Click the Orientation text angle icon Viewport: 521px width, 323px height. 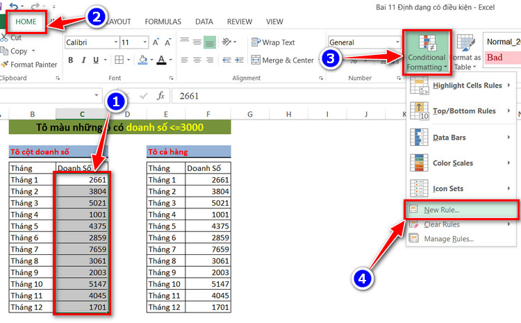pos(227,42)
